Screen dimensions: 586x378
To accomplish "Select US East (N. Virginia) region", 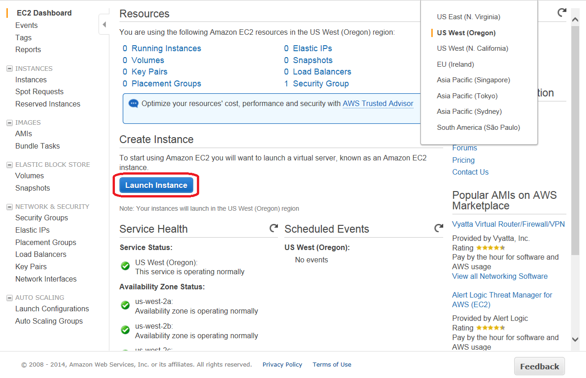I will [x=468, y=17].
